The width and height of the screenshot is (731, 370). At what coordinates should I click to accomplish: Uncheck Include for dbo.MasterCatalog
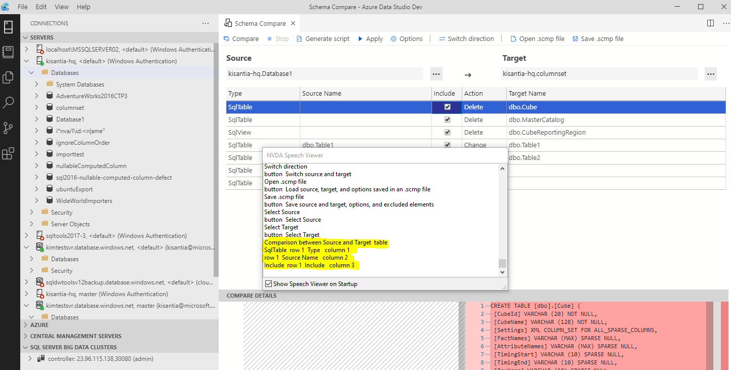click(x=447, y=119)
